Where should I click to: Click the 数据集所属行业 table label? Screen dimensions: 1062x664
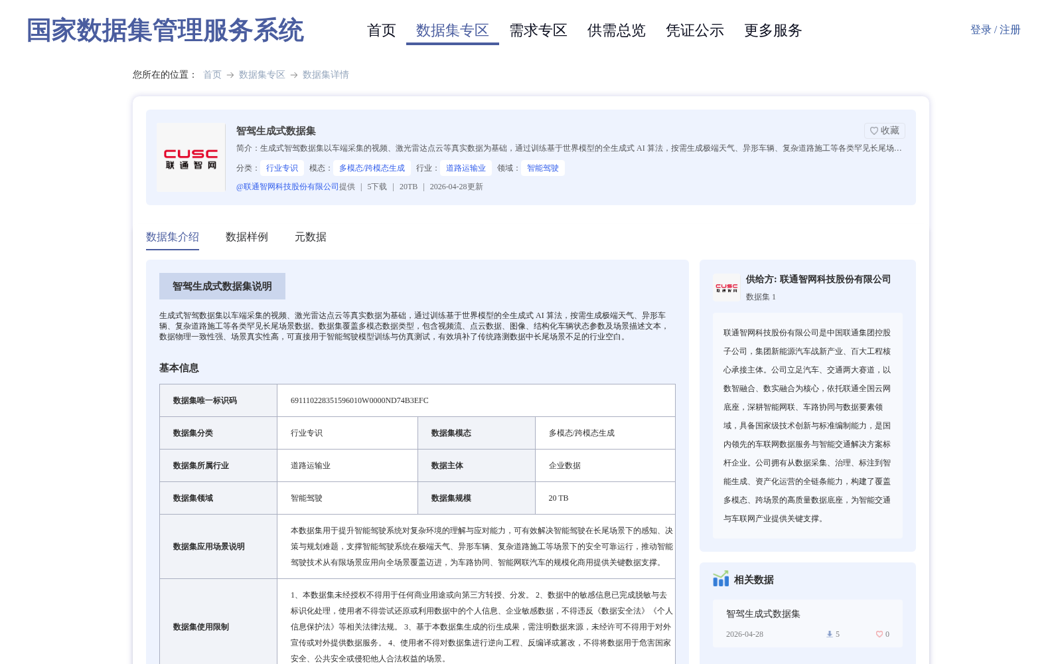(x=201, y=465)
